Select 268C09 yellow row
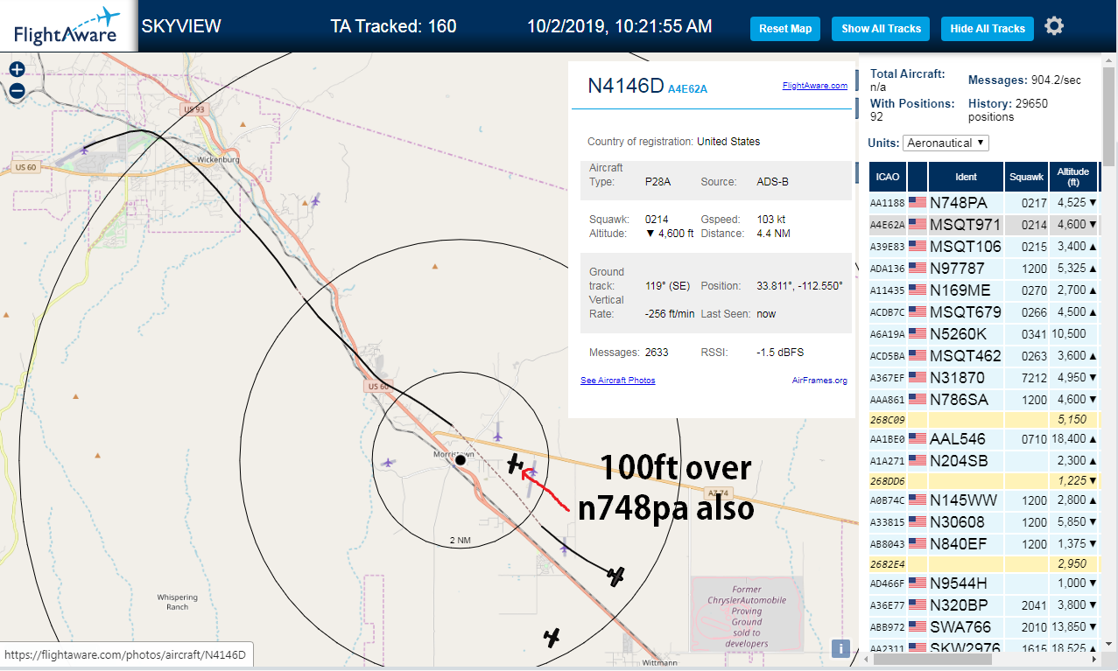Image resolution: width=1118 pixels, height=671 pixels. (x=984, y=419)
